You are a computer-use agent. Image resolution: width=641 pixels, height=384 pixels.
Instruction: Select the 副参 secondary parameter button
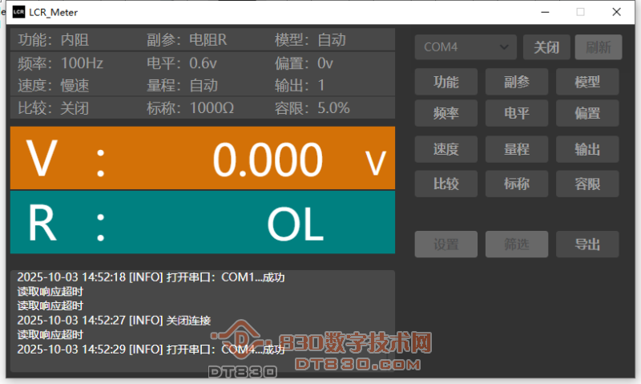(516, 82)
